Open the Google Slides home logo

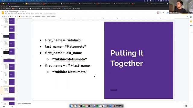[x=3, y=13]
